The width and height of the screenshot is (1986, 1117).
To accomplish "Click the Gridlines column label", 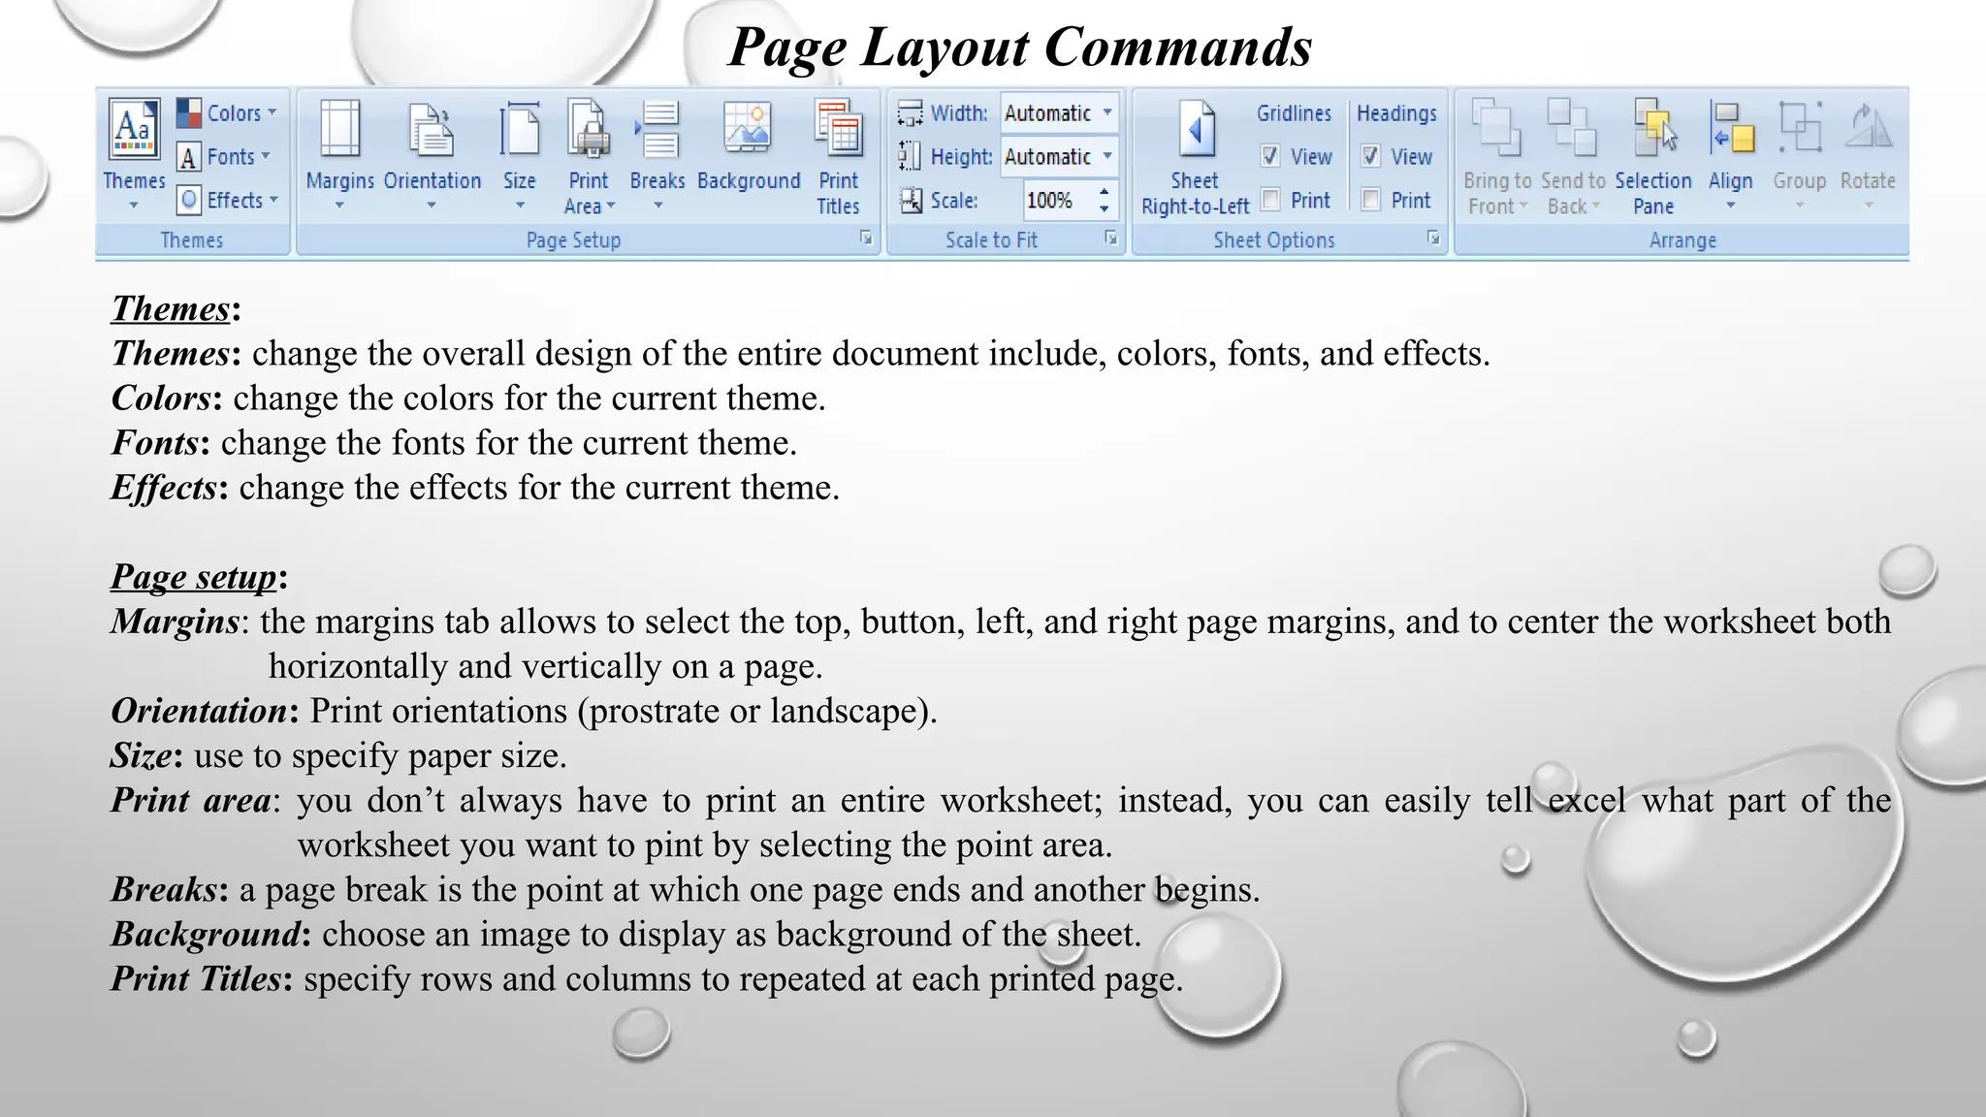I will [1294, 113].
